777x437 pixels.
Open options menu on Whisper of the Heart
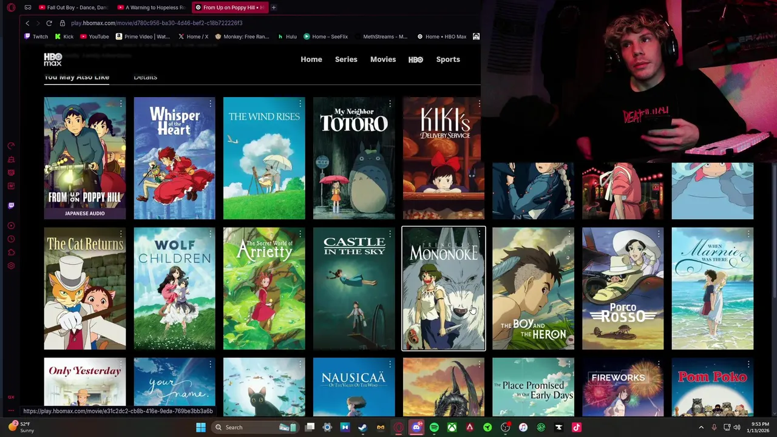[211, 104]
